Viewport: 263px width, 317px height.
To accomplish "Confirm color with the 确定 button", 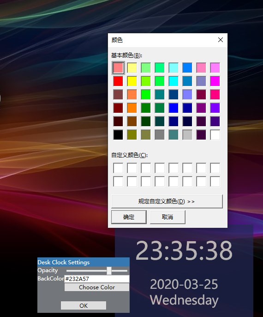I will (x=129, y=217).
